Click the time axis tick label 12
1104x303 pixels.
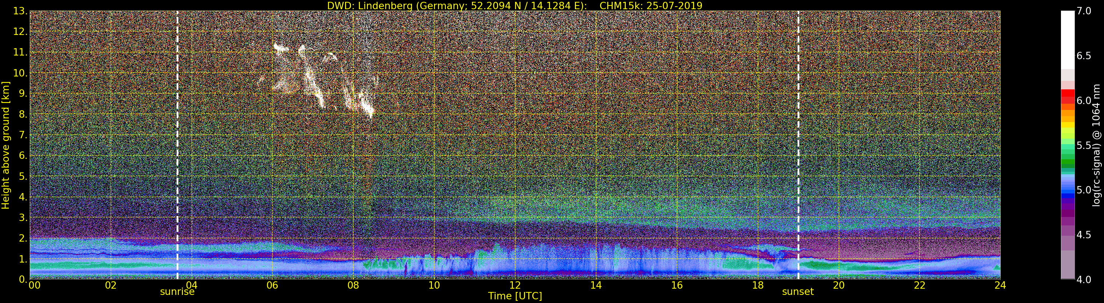pyautogui.click(x=515, y=285)
